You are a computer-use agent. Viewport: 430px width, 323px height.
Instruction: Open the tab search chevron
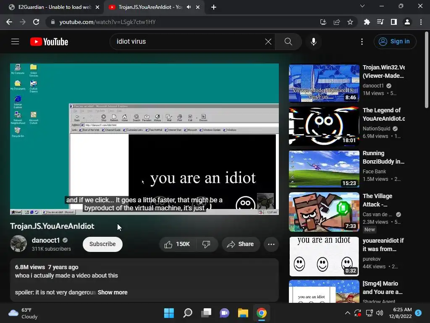362,6
